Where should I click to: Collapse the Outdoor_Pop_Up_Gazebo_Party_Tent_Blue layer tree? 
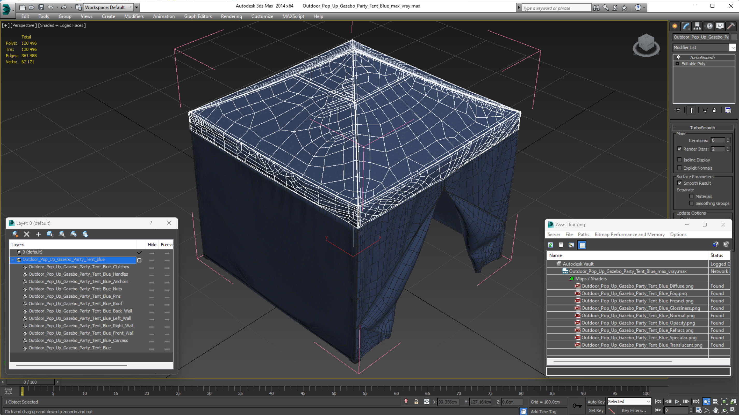[x=13, y=260]
